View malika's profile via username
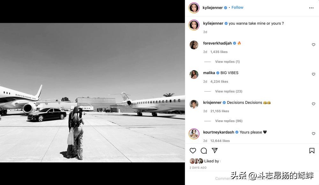319x185 pixels. [209, 73]
